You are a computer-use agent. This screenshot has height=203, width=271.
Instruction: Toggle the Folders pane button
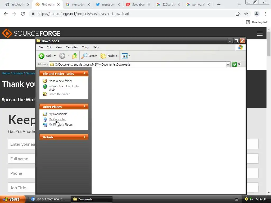[109, 56]
